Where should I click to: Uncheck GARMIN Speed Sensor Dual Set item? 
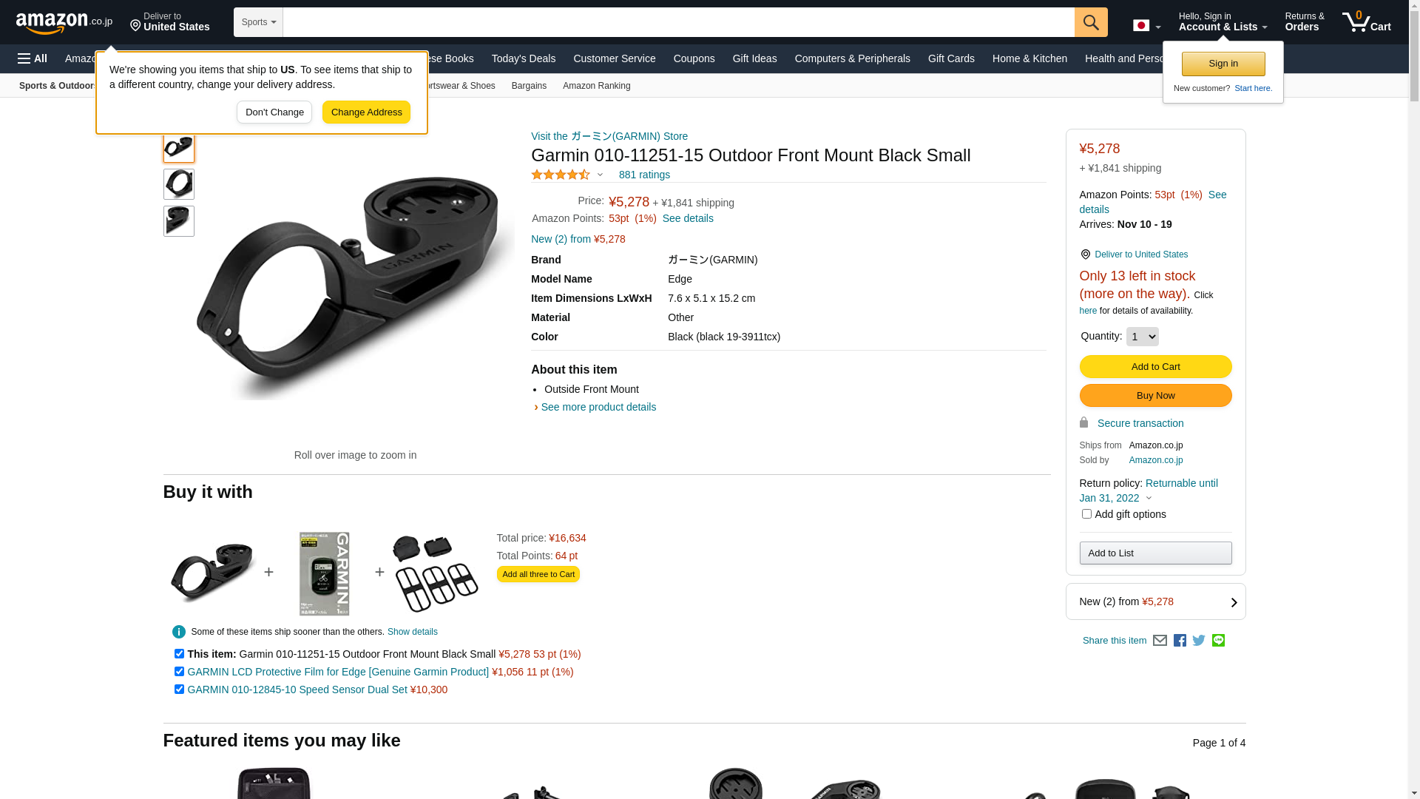click(x=179, y=690)
